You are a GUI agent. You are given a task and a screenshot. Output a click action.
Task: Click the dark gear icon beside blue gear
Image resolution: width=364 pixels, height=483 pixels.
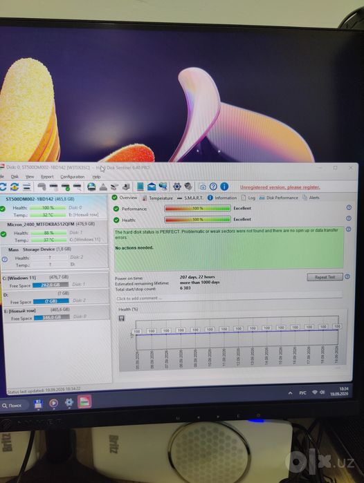pos(188,187)
